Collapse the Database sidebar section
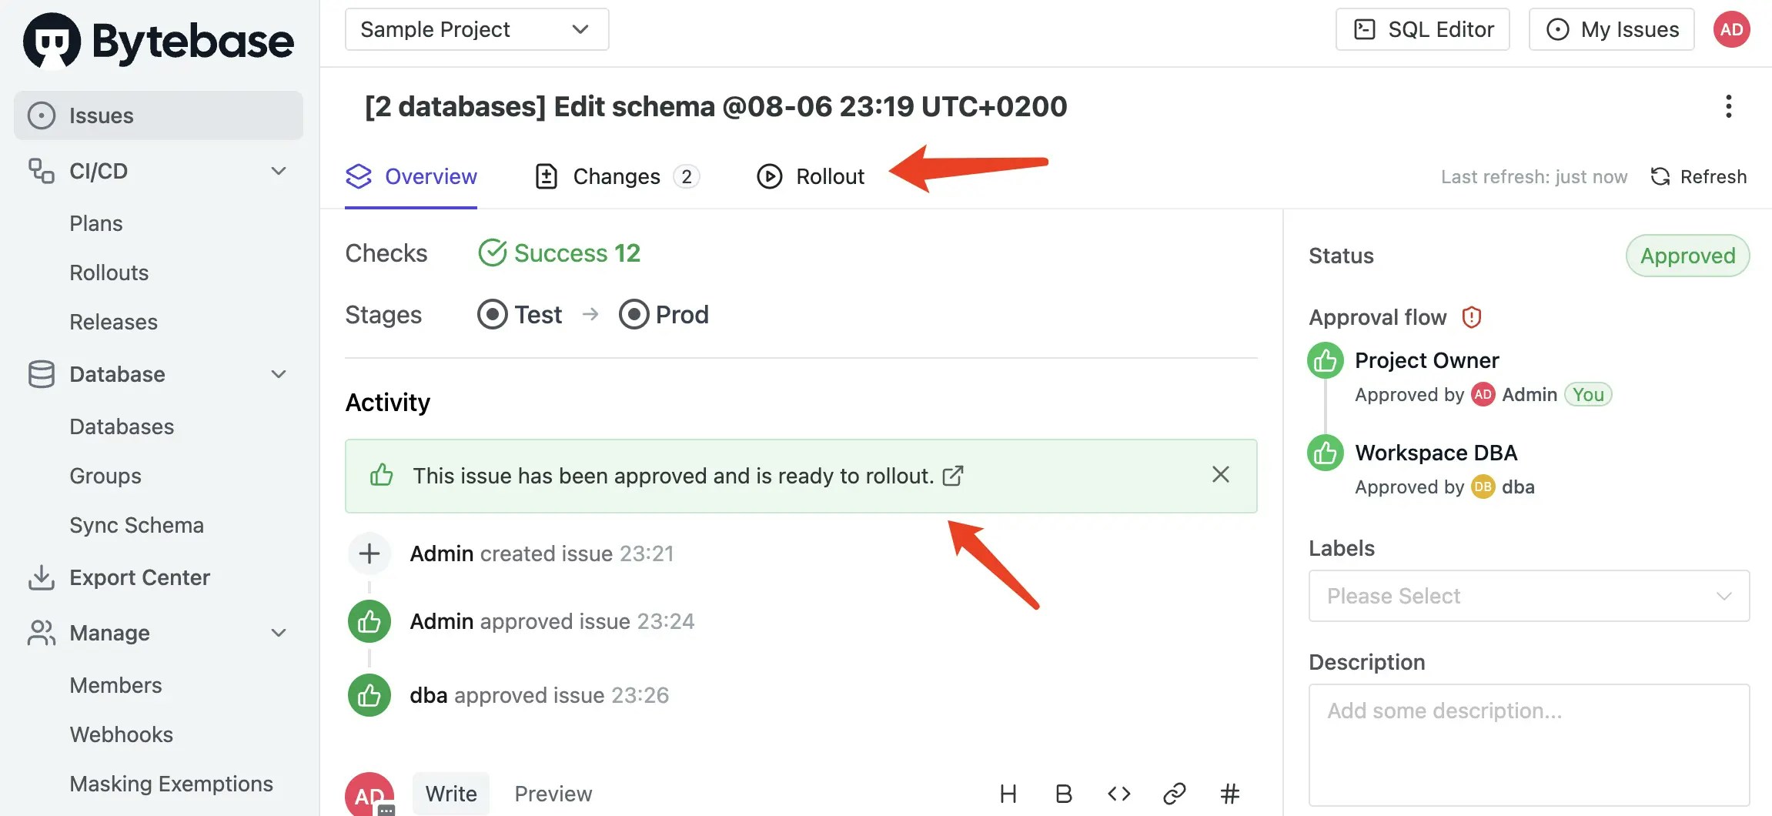 pos(279,374)
